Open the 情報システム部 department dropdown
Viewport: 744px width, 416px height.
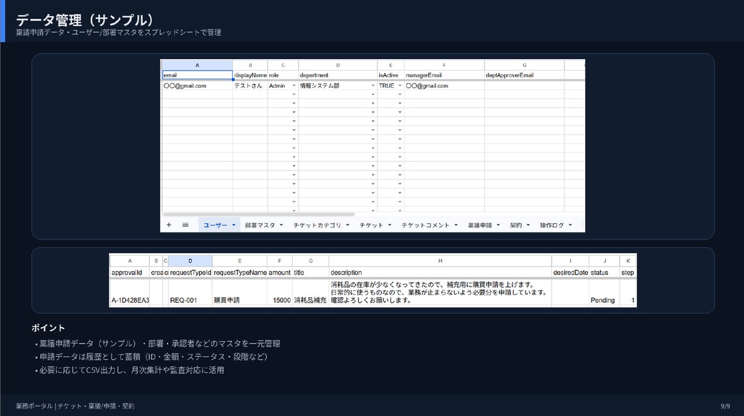[x=373, y=86]
